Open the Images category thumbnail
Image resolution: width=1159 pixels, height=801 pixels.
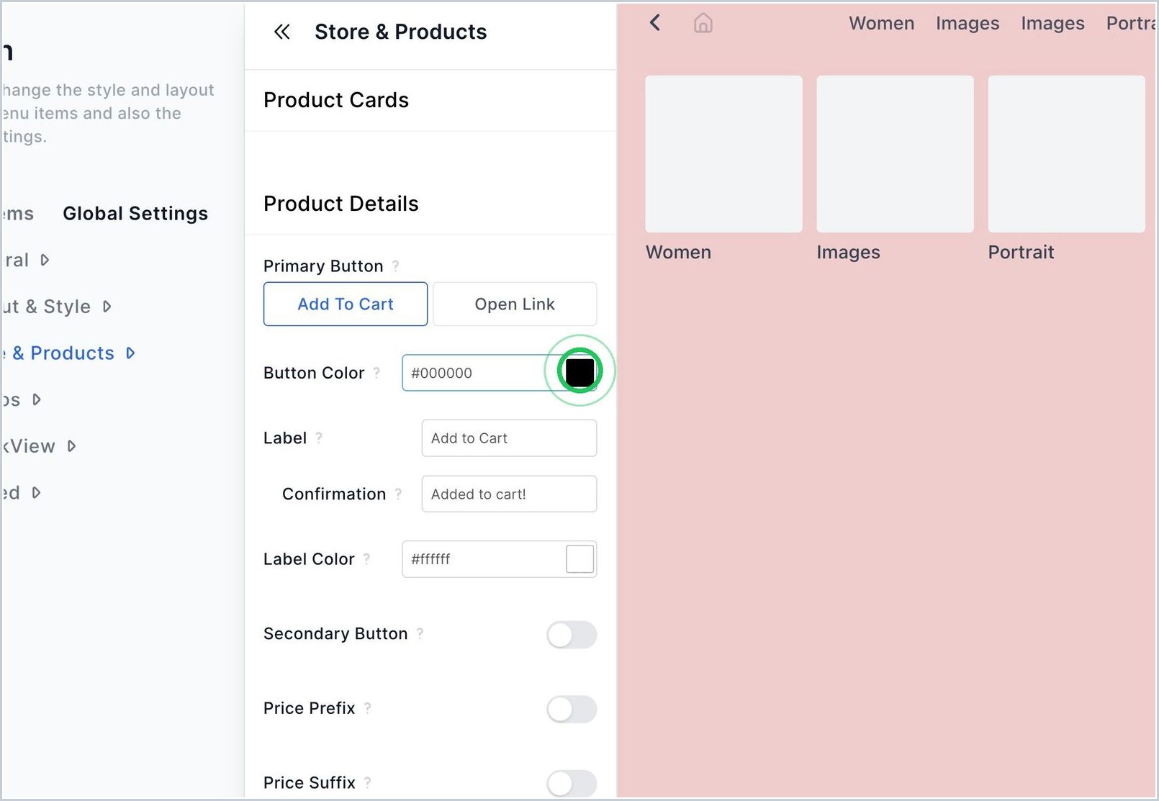tap(895, 154)
